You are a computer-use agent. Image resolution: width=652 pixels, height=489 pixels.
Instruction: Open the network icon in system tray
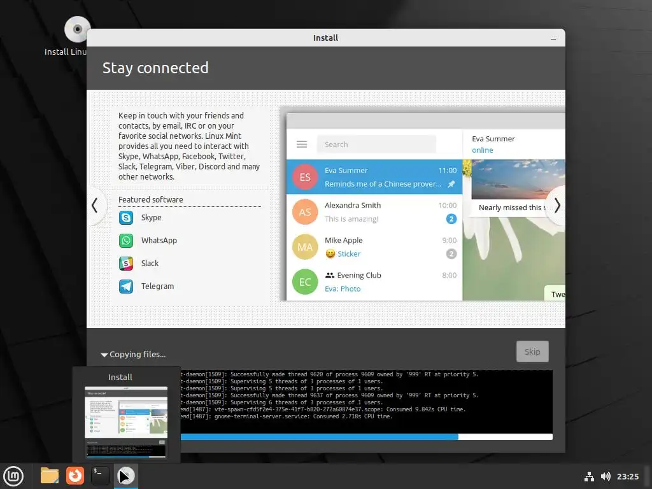[x=589, y=476]
